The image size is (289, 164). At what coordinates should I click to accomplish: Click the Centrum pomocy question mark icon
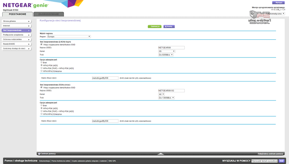tap(39, 154)
